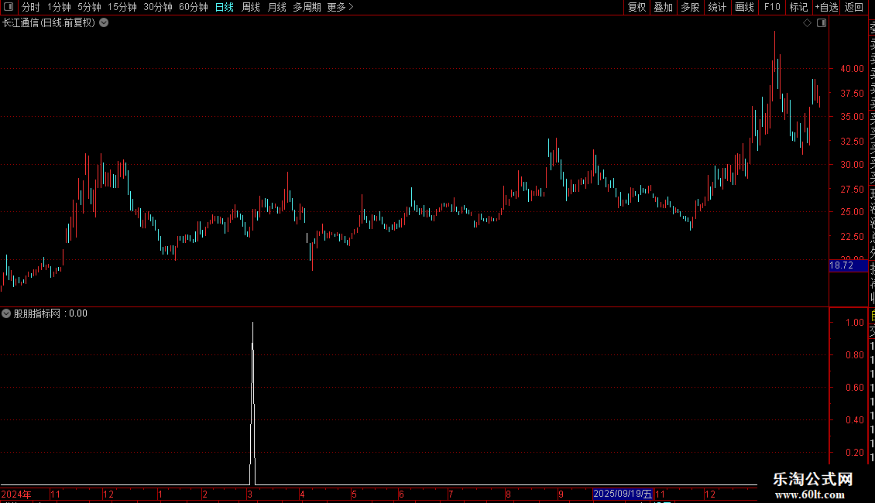Click the diamond icon in chart corner
Screen dimensions: 875x503
pos(807,23)
